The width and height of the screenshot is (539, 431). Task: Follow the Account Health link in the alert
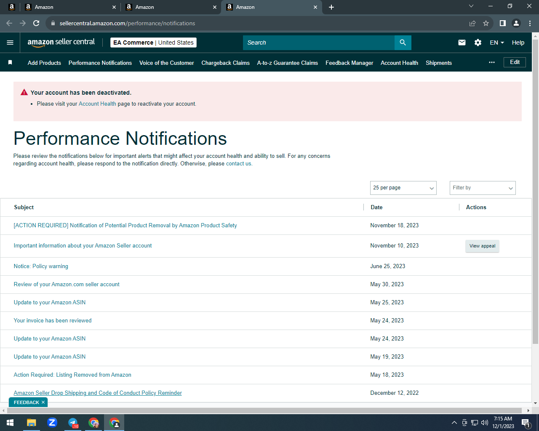click(x=97, y=104)
